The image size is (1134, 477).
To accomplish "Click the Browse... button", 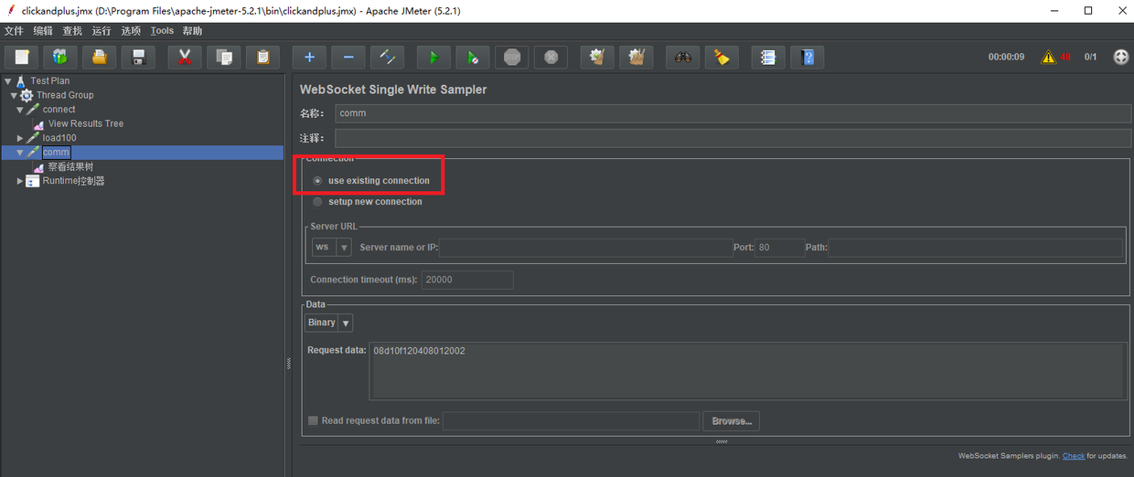I will 732,421.
